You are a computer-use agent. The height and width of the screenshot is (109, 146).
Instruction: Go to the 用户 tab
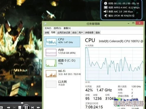81,32
